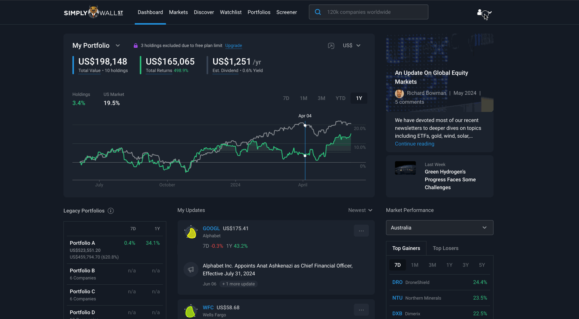Click the Apr 04 chart marker on US Market line
The width and height of the screenshot is (579, 319).
point(305,125)
